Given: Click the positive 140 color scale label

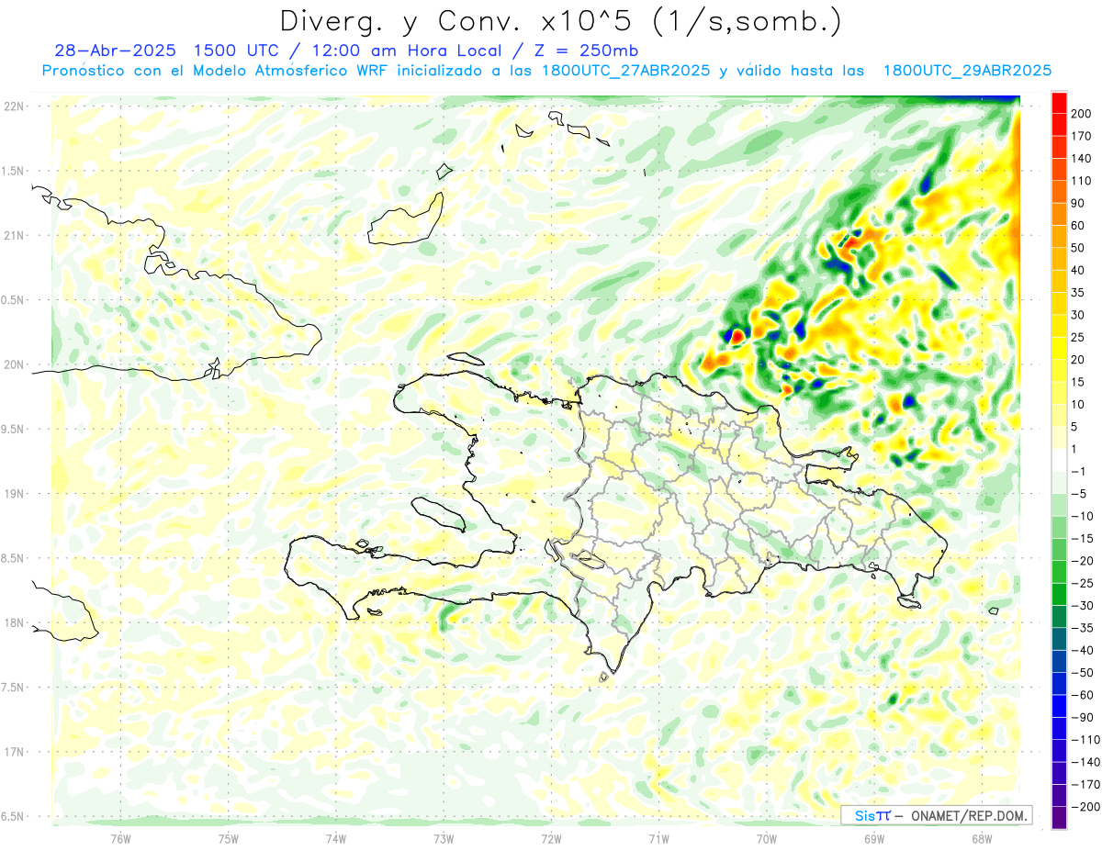Looking at the screenshot, I should click(1082, 159).
